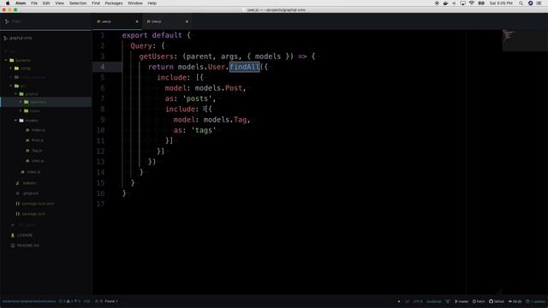Expand the config folder arrow
This screenshot has width=548, height=308.
click(11, 68)
